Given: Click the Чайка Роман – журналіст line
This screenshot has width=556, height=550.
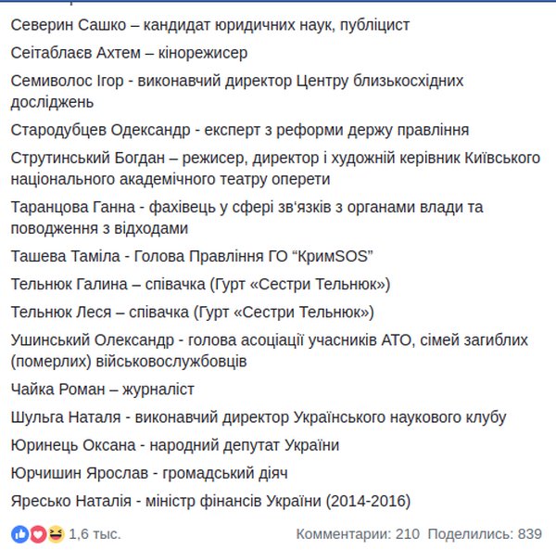Looking at the screenshot, I should click(x=103, y=390).
